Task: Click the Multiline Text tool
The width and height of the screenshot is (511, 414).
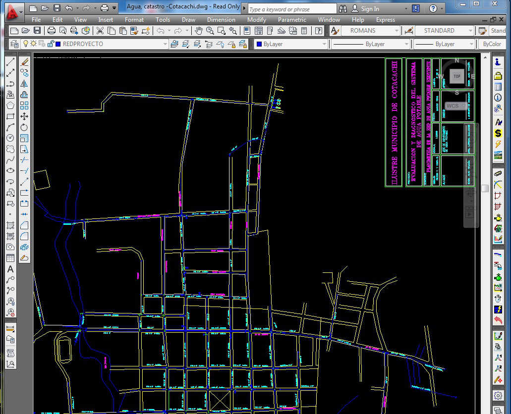Action: [10, 269]
